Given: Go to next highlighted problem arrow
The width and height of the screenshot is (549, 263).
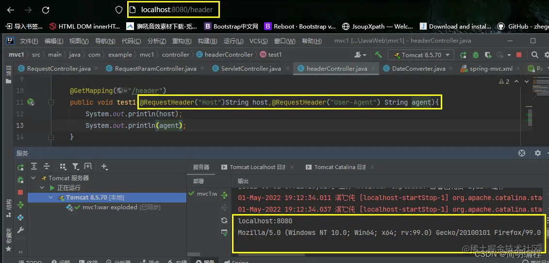Looking at the screenshot, I should (x=526, y=81).
